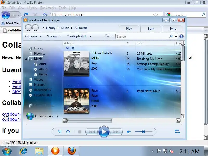This screenshot has height=156, width=208.
Task: Switch to the Burn tab
Action: pyautogui.click(x=151, y=29)
